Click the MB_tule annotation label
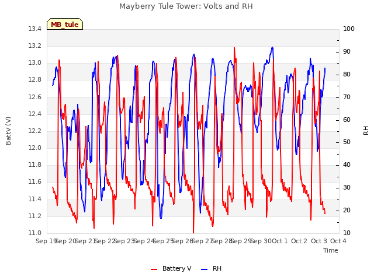This screenshot has height=280, width=374. click(65, 24)
